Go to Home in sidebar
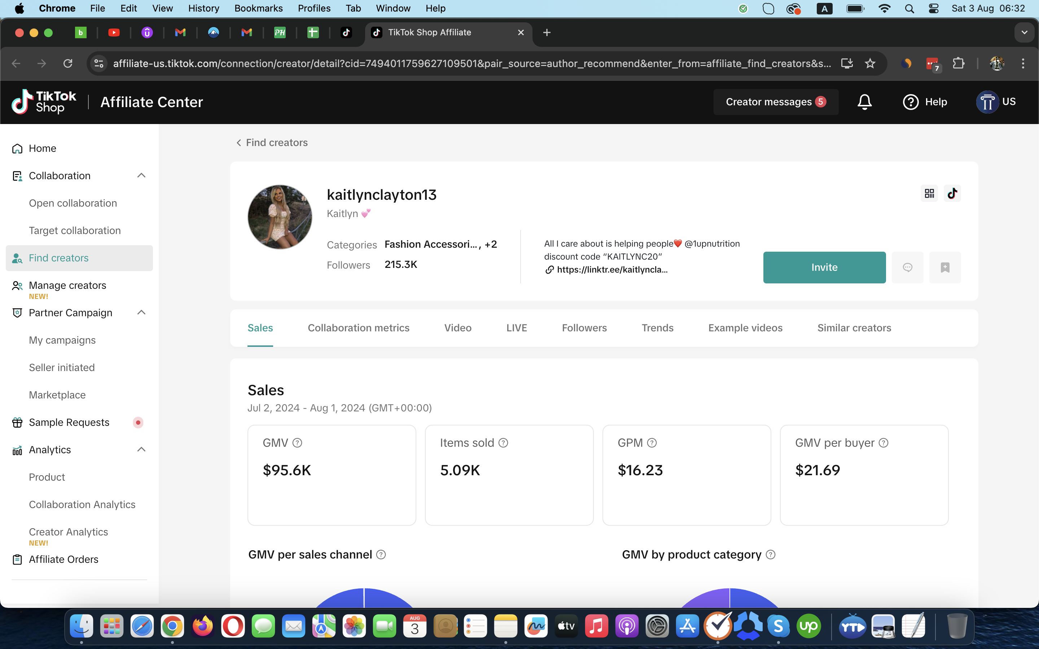 (x=42, y=148)
